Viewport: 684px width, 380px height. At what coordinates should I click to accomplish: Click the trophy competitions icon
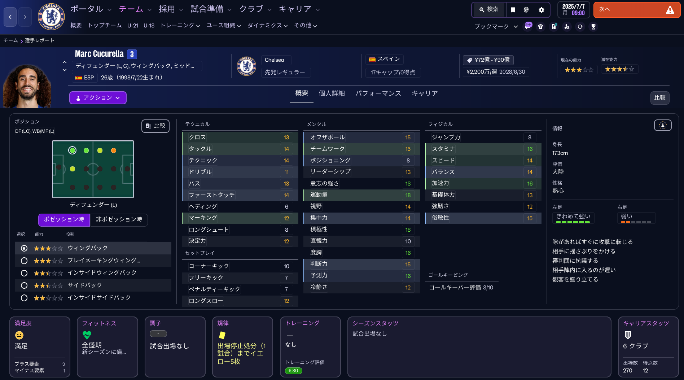tap(593, 26)
